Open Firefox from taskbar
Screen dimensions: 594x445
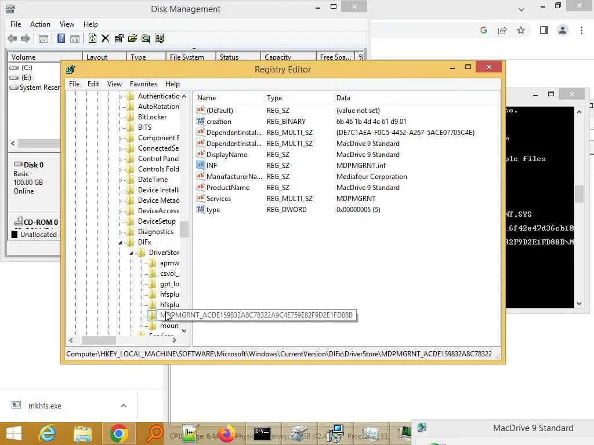coord(227,433)
